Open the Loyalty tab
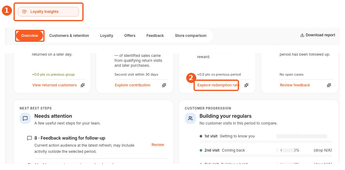Viewport: 345px width, 170px height. point(107,36)
